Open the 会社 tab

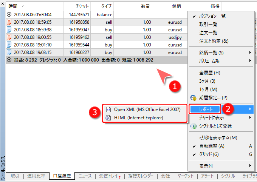pos(166,176)
